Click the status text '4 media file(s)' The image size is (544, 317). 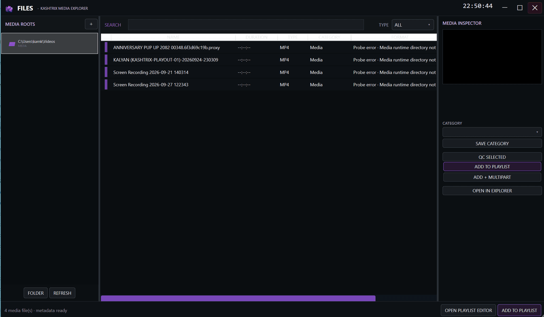18,310
